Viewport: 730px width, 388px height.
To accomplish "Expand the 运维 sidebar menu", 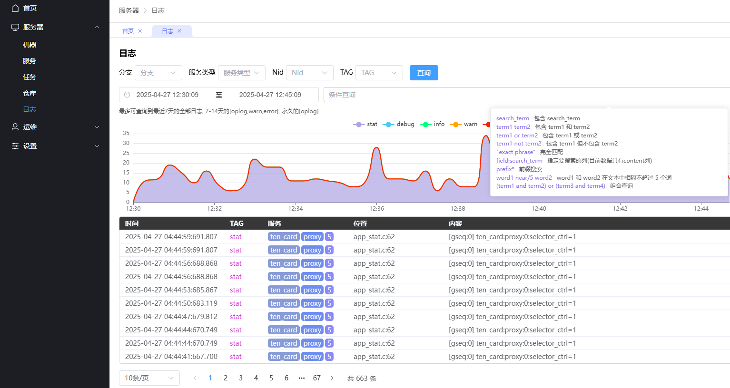I will coord(97,127).
